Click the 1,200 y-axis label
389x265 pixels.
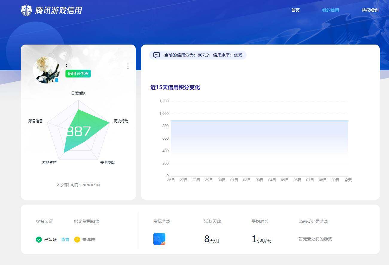tap(164, 101)
